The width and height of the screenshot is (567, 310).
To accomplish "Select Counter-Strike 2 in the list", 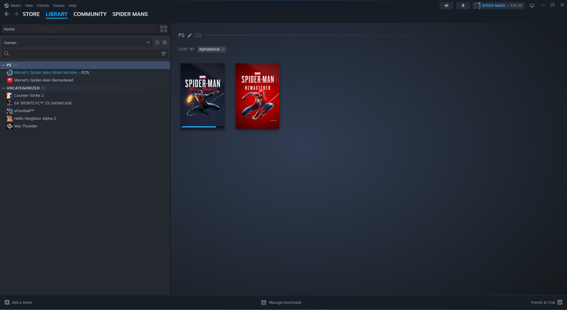I will click(29, 96).
